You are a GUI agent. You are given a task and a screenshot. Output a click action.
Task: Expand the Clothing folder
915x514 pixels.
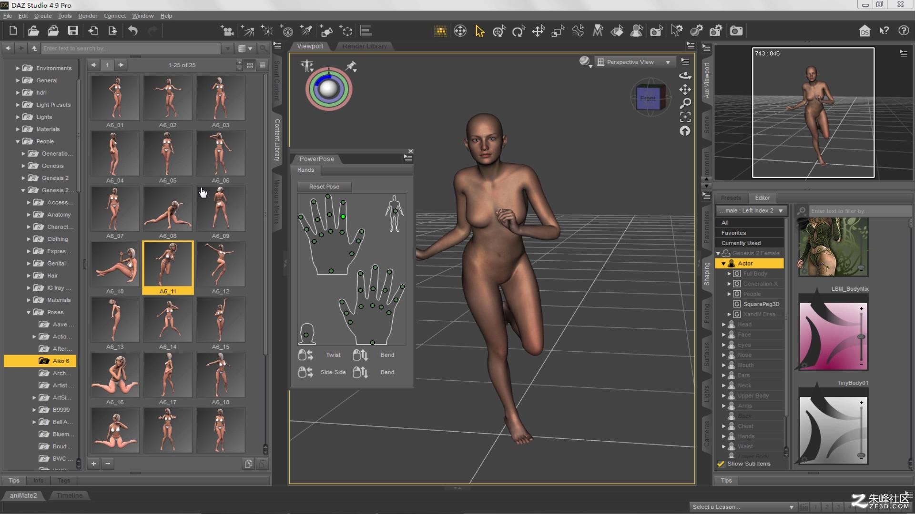coord(29,239)
